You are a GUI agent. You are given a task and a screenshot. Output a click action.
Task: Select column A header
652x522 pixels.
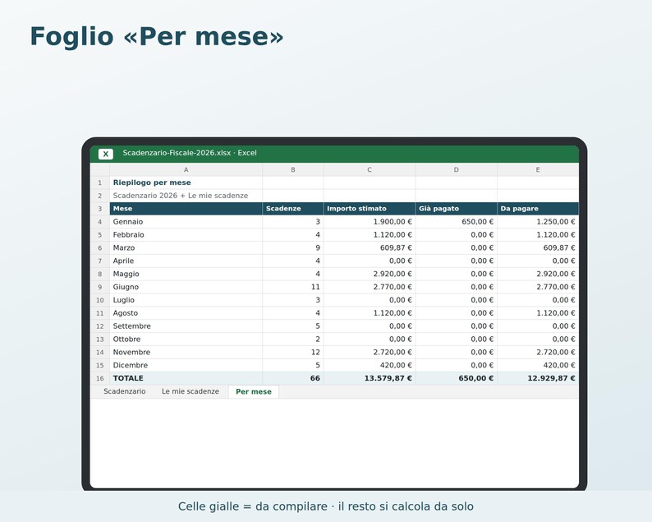186,169
